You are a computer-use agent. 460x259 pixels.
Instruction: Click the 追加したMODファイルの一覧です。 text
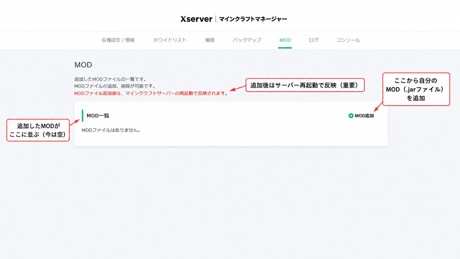[111, 79]
